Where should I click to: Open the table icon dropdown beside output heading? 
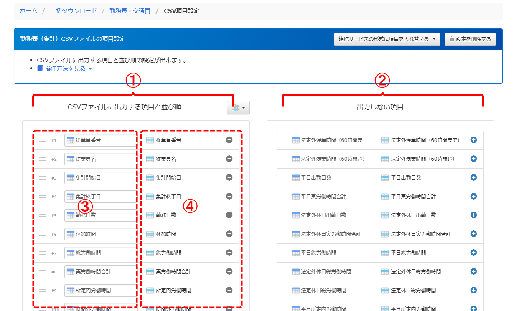click(238, 108)
